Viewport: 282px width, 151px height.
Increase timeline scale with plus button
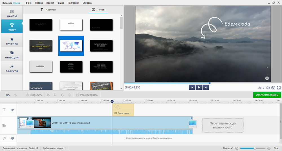click(x=269, y=148)
